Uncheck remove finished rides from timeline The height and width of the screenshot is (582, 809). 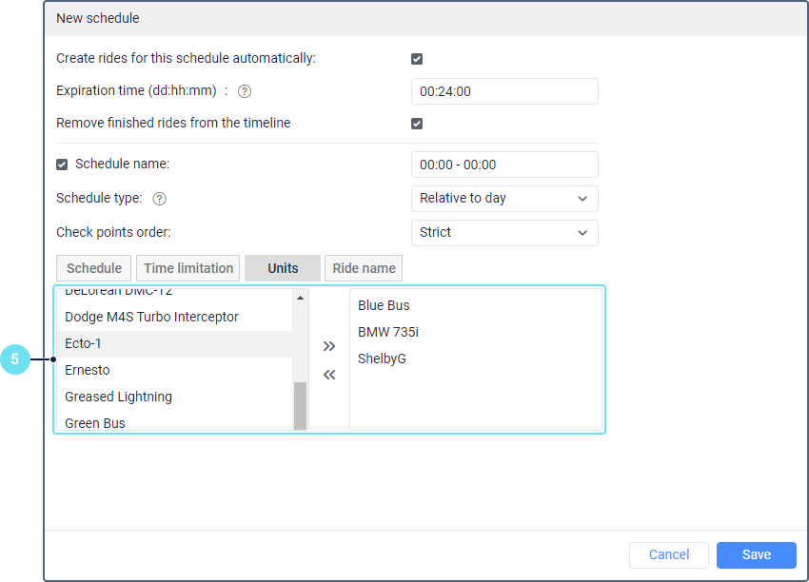pyautogui.click(x=417, y=124)
